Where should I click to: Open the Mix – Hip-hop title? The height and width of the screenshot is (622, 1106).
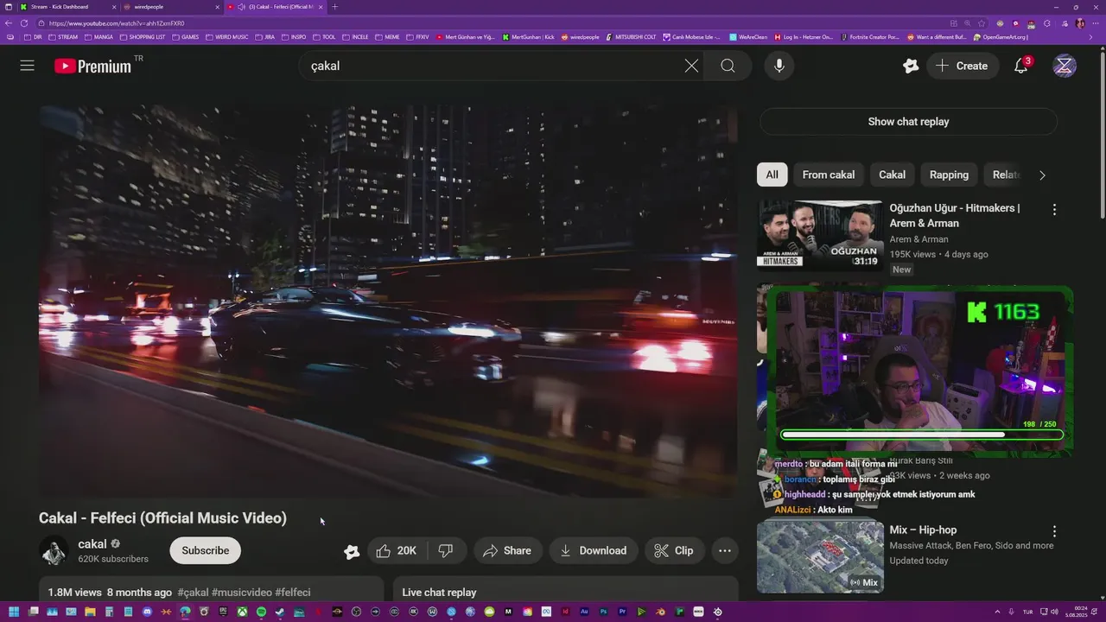(x=923, y=530)
